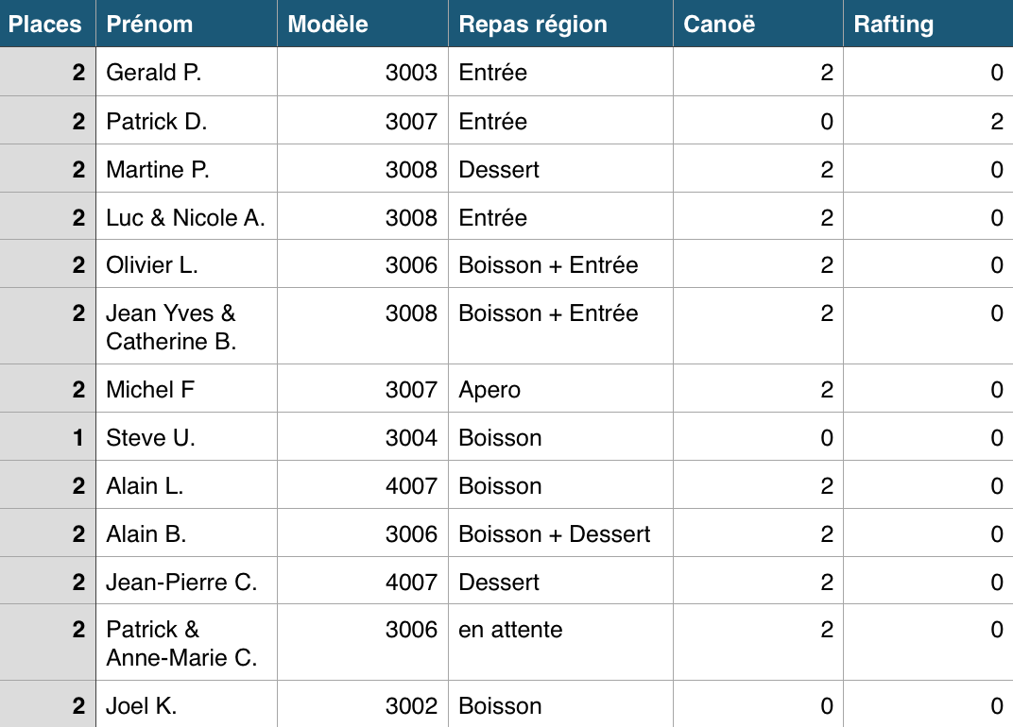The width and height of the screenshot is (1013, 727).
Task: Click the model 3003 cell
Action: click(363, 72)
